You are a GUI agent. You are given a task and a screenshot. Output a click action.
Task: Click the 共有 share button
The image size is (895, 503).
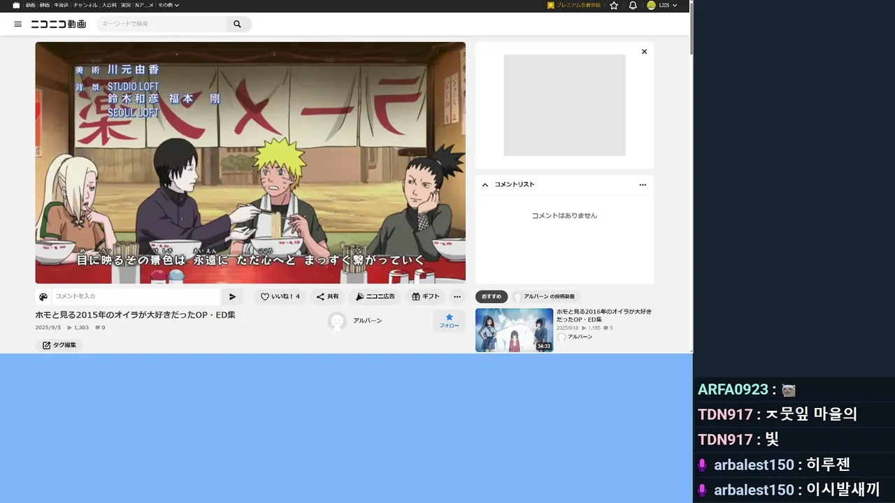pos(327,297)
